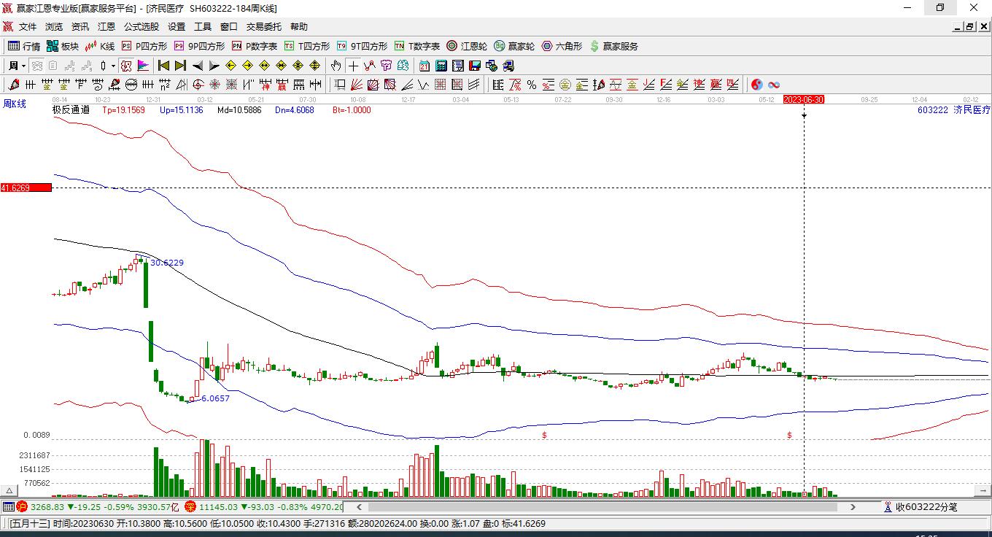Open the 浏览 menu
The width and height of the screenshot is (992, 537).
click(x=54, y=27)
